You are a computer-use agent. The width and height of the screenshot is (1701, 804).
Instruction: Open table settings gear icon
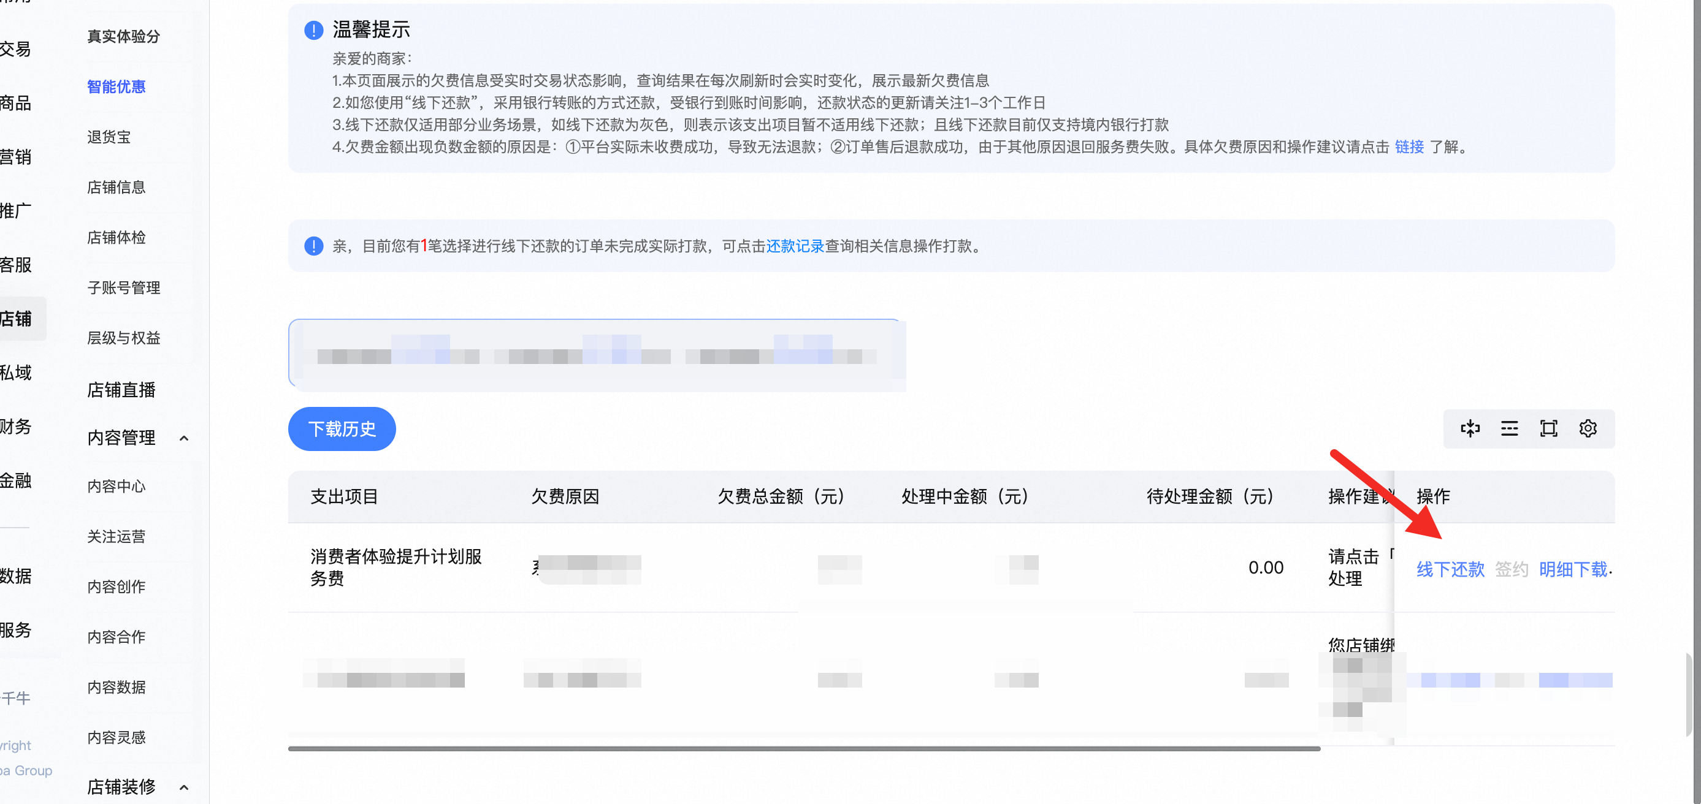[x=1588, y=428]
